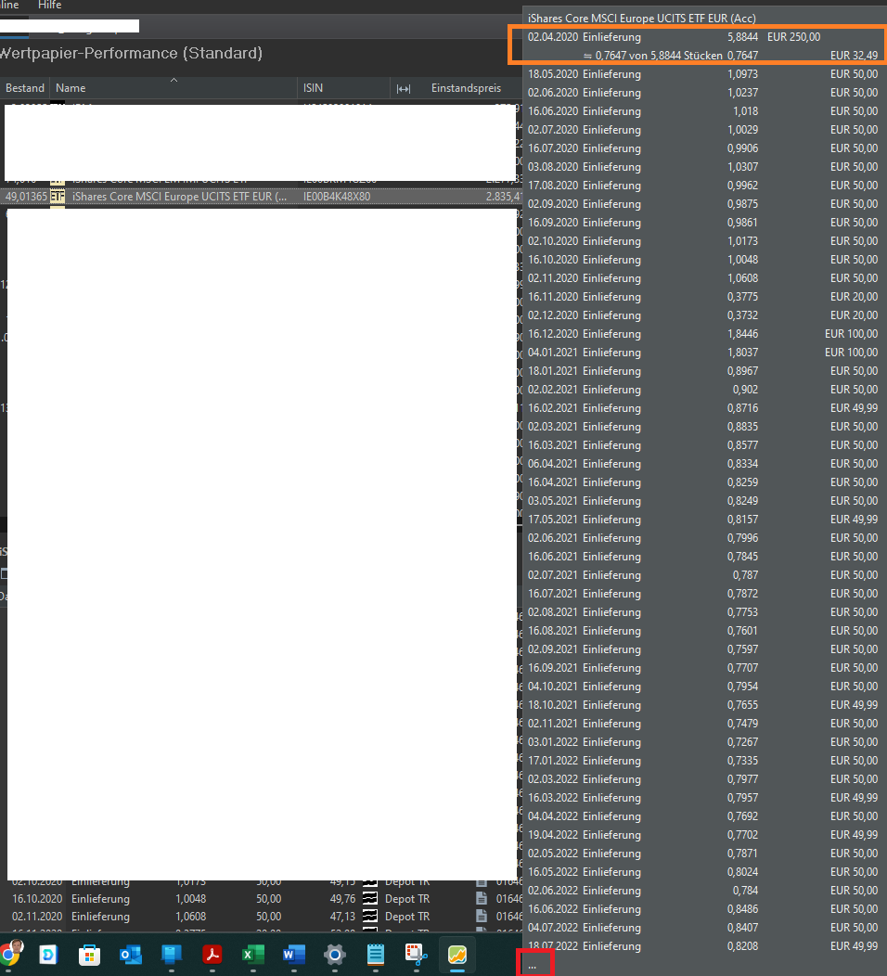Screen dimensions: 887x976
Task: Click the 02.08.2021 Einlieferung tooltip entry
Action: 702,612
